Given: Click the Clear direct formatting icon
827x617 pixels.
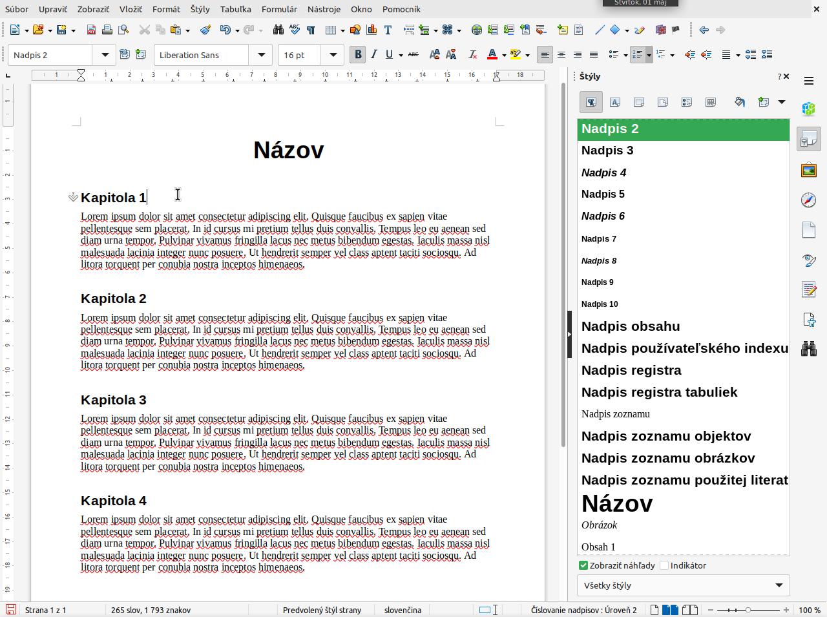Looking at the screenshot, I should point(473,55).
